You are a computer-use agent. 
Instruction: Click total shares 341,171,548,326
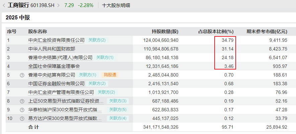coord(161,127)
